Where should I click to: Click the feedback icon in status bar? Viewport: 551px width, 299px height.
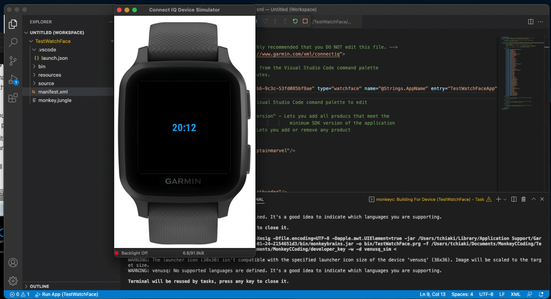529,294
